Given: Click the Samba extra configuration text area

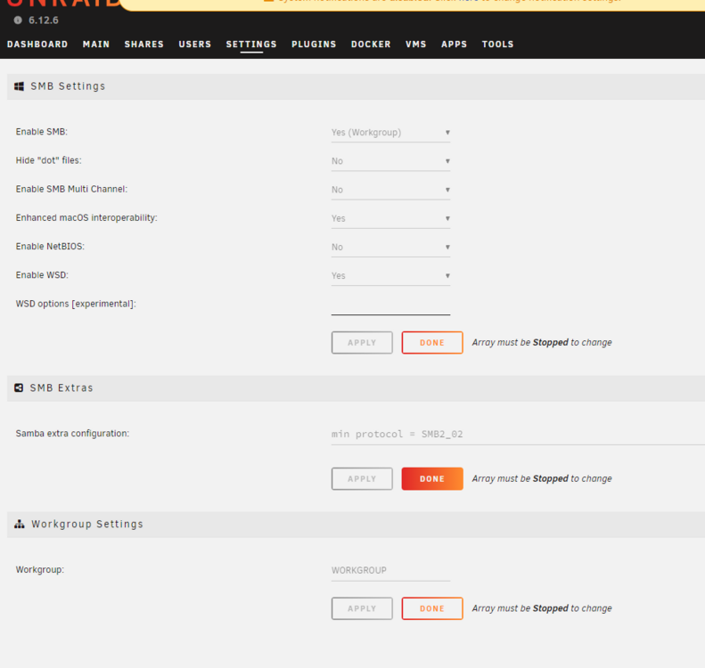Looking at the screenshot, I should [x=518, y=435].
